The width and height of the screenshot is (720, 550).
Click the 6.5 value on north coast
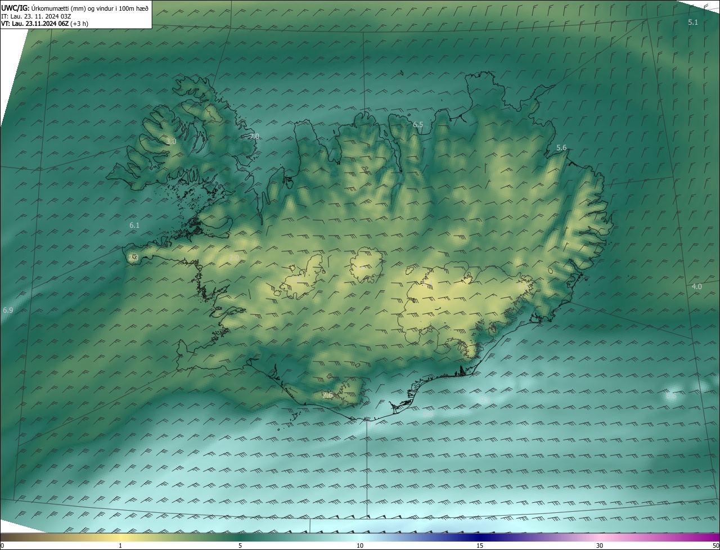click(x=418, y=124)
